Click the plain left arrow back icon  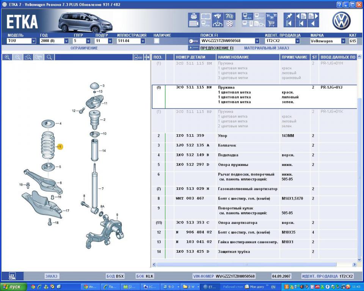tap(313, 23)
